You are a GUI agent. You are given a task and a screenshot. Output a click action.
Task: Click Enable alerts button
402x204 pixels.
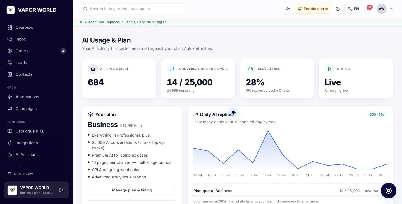313,9
